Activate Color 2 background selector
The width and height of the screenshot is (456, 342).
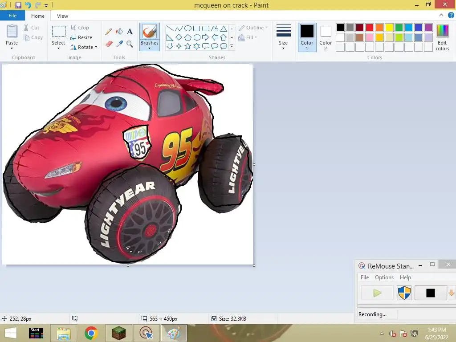click(326, 37)
